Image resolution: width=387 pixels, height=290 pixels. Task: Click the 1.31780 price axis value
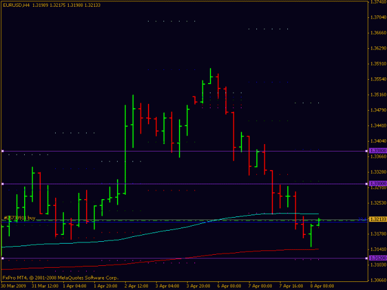(x=378, y=234)
